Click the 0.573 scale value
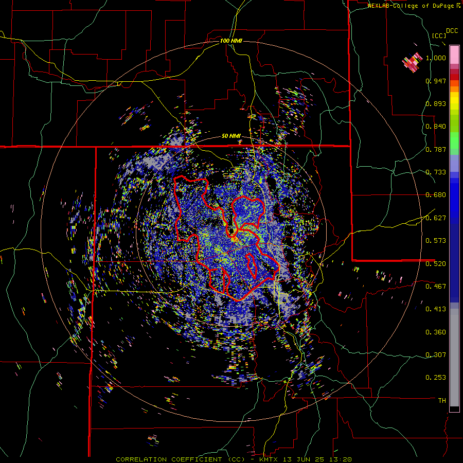This screenshot has height=463, width=463. point(436,241)
